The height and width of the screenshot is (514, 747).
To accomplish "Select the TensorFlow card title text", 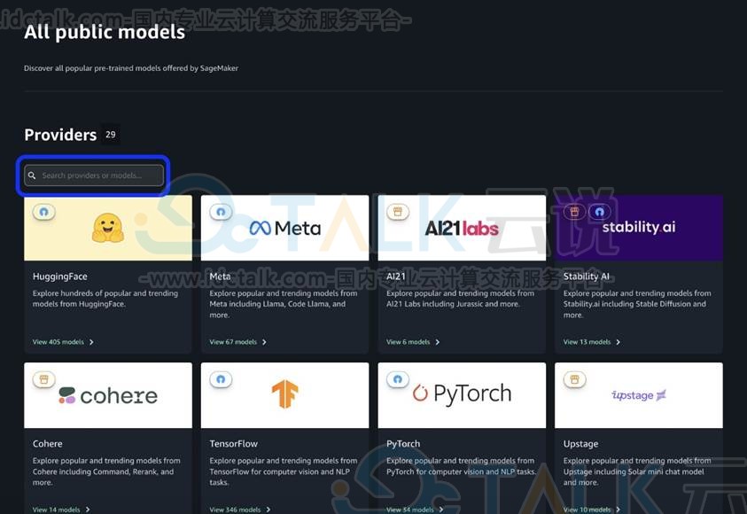I will (x=233, y=443).
